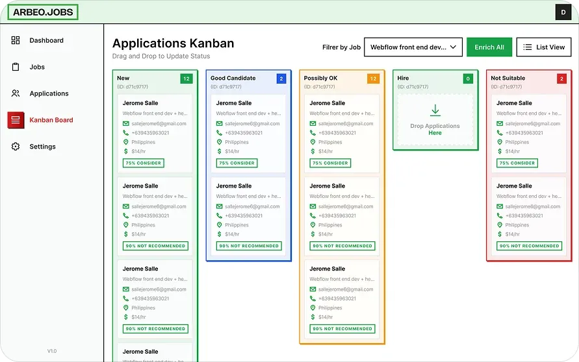Click dollar icon on 75% CONSIDER card in New
Screen dimensions: 579x362
(x=126, y=151)
